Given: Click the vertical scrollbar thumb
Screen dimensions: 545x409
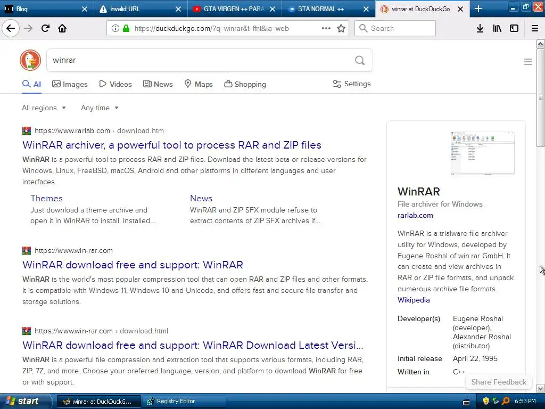Looking at the screenshot, I should coord(540,98).
